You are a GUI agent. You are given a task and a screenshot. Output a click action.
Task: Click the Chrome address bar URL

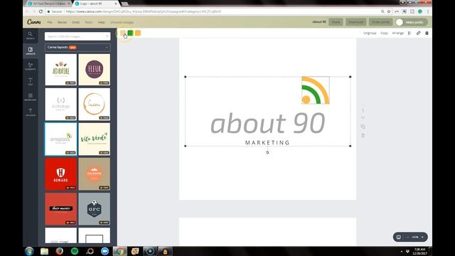tap(144, 11)
